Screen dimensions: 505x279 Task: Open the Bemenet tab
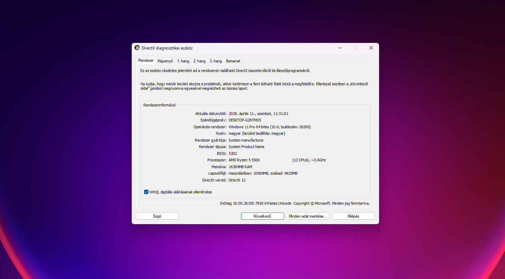pos(233,61)
